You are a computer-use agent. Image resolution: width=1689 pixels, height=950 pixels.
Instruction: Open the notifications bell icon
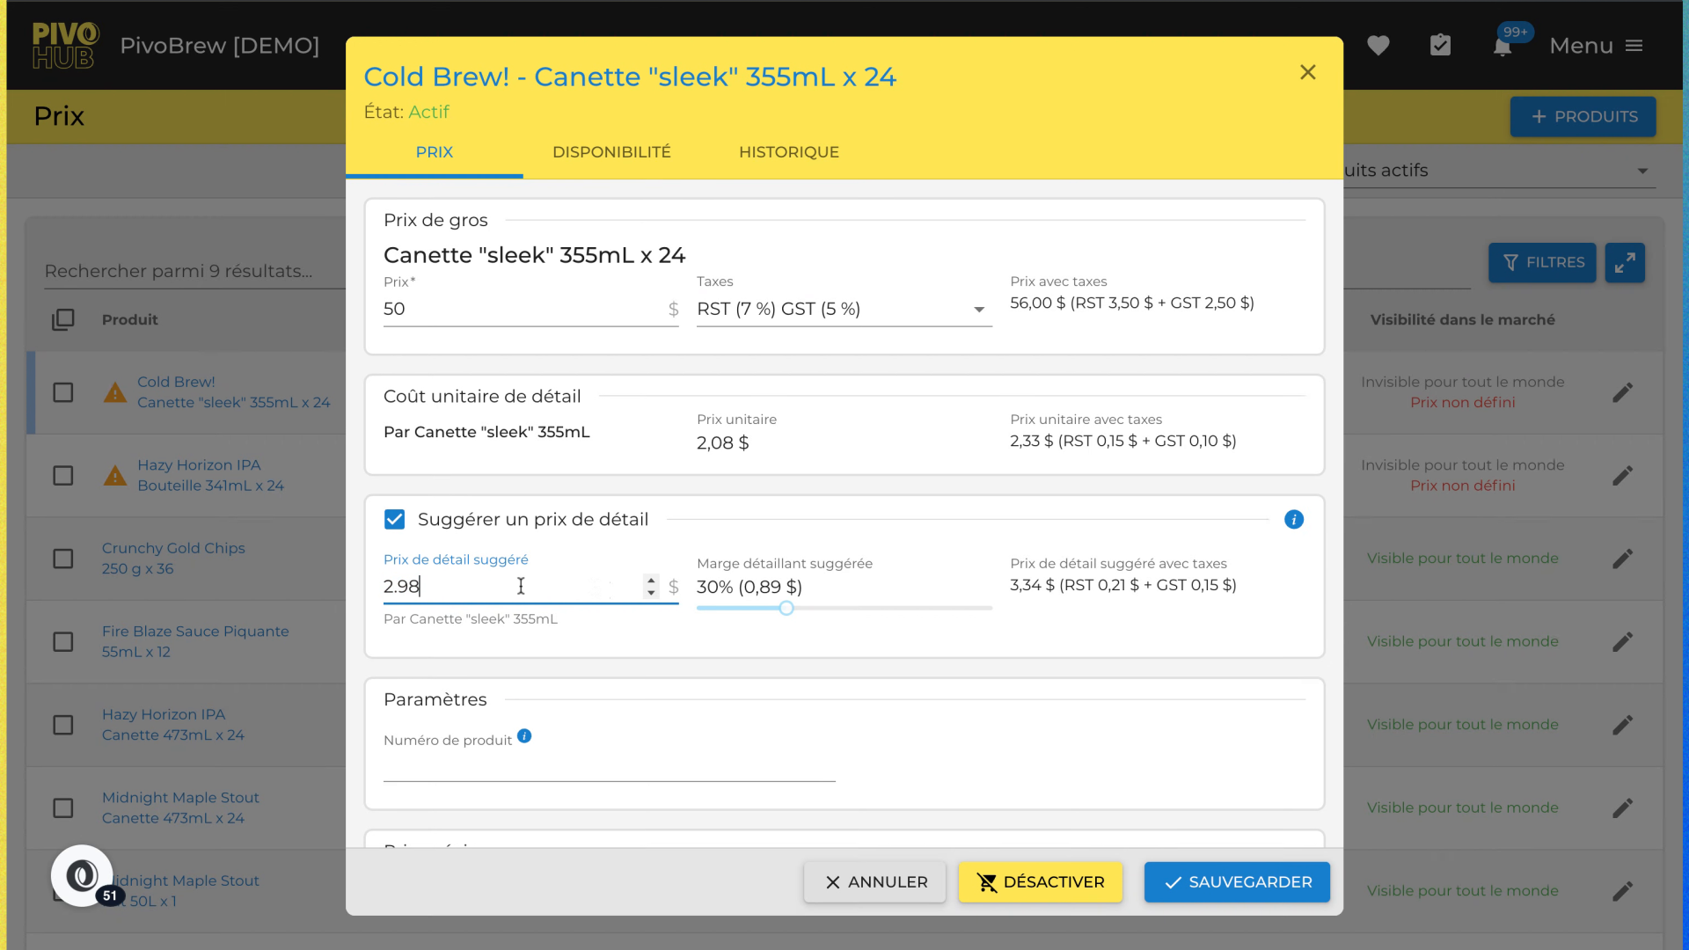click(x=1503, y=47)
